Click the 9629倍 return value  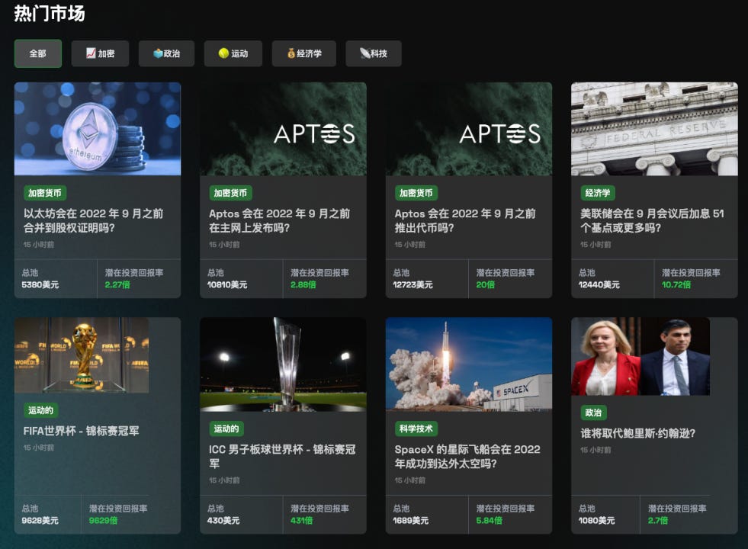[x=103, y=520]
